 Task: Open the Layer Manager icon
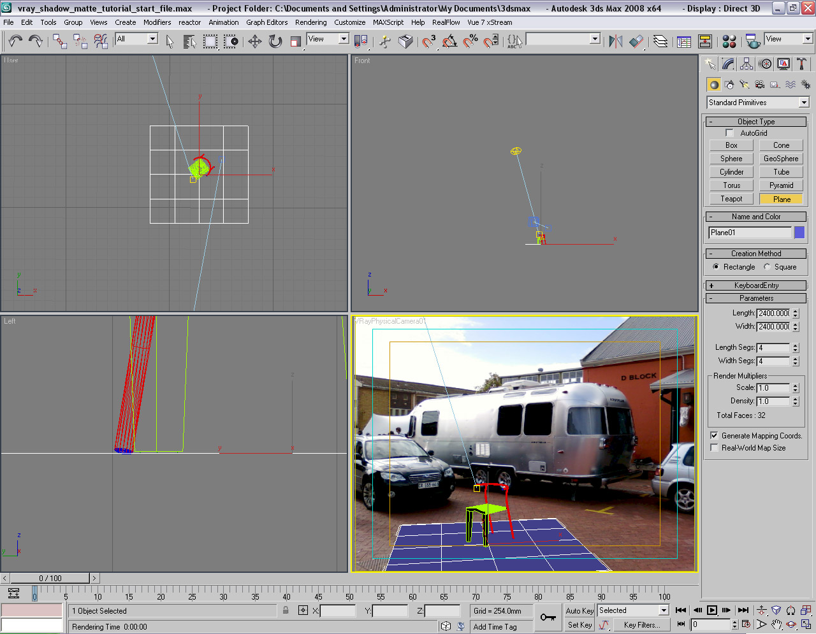[x=660, y=41]
